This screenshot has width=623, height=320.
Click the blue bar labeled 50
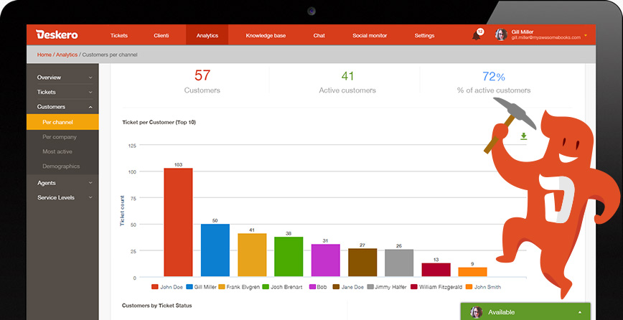coord(215,250)
